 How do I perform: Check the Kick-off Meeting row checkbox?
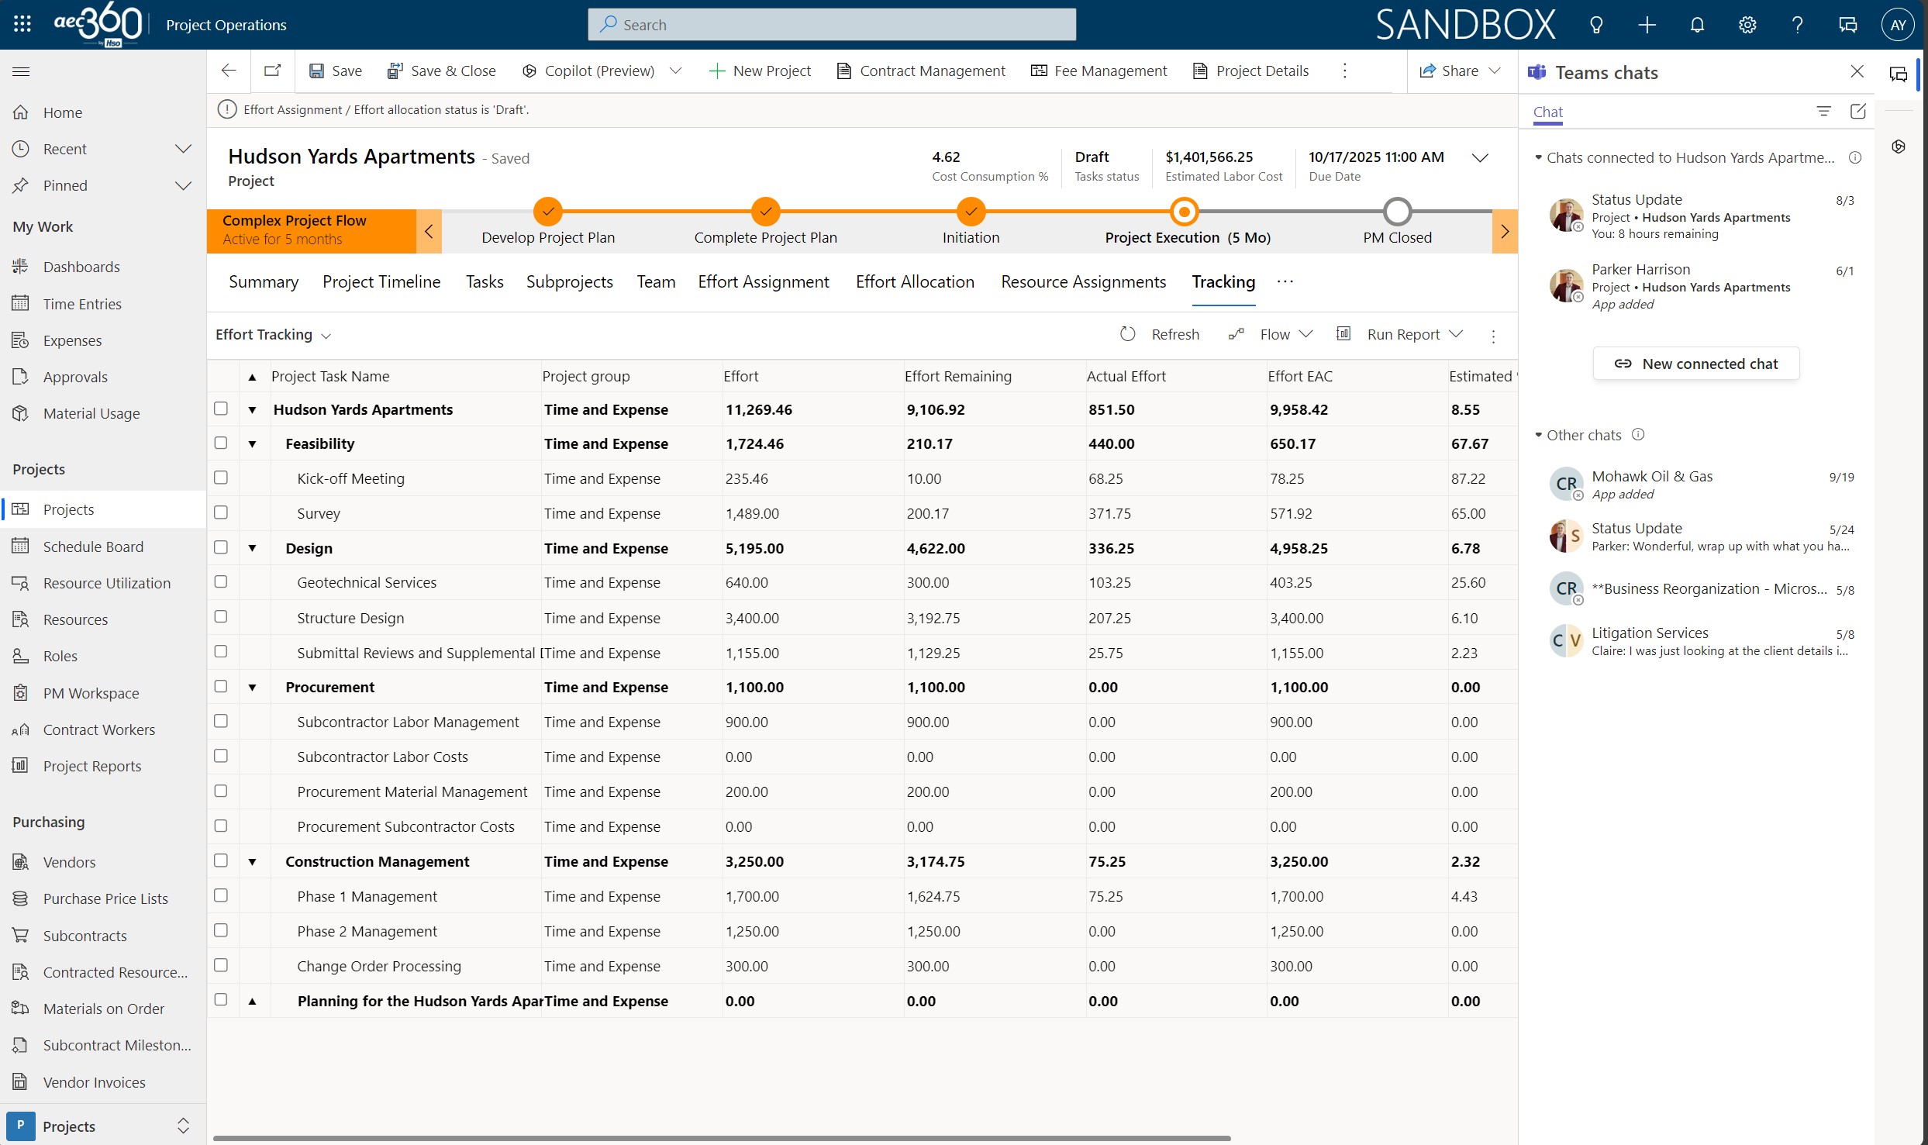click(221, 478)
